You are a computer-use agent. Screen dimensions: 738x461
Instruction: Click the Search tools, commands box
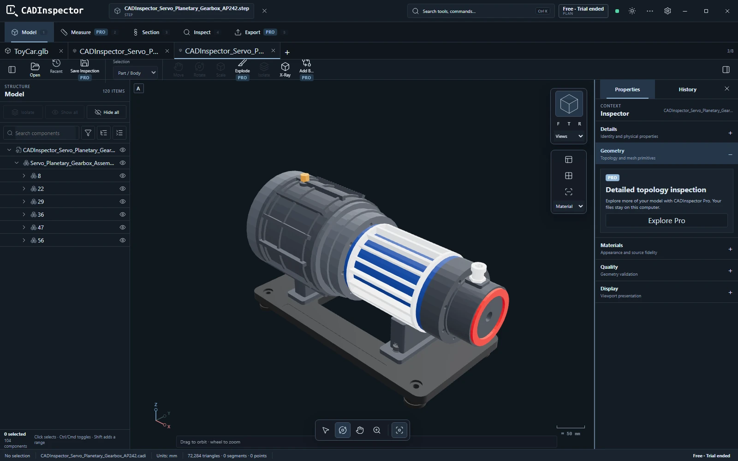481,11
